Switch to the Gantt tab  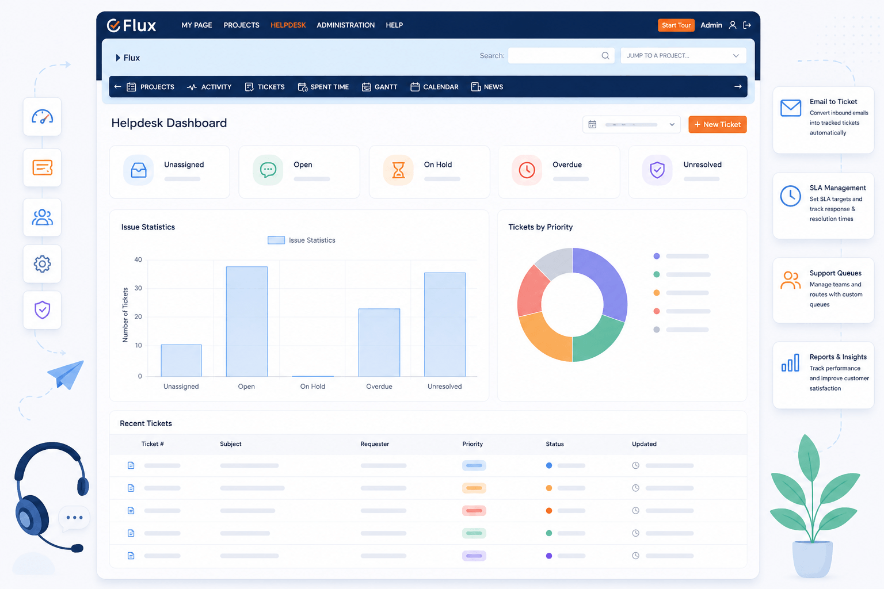click(380, 87)
